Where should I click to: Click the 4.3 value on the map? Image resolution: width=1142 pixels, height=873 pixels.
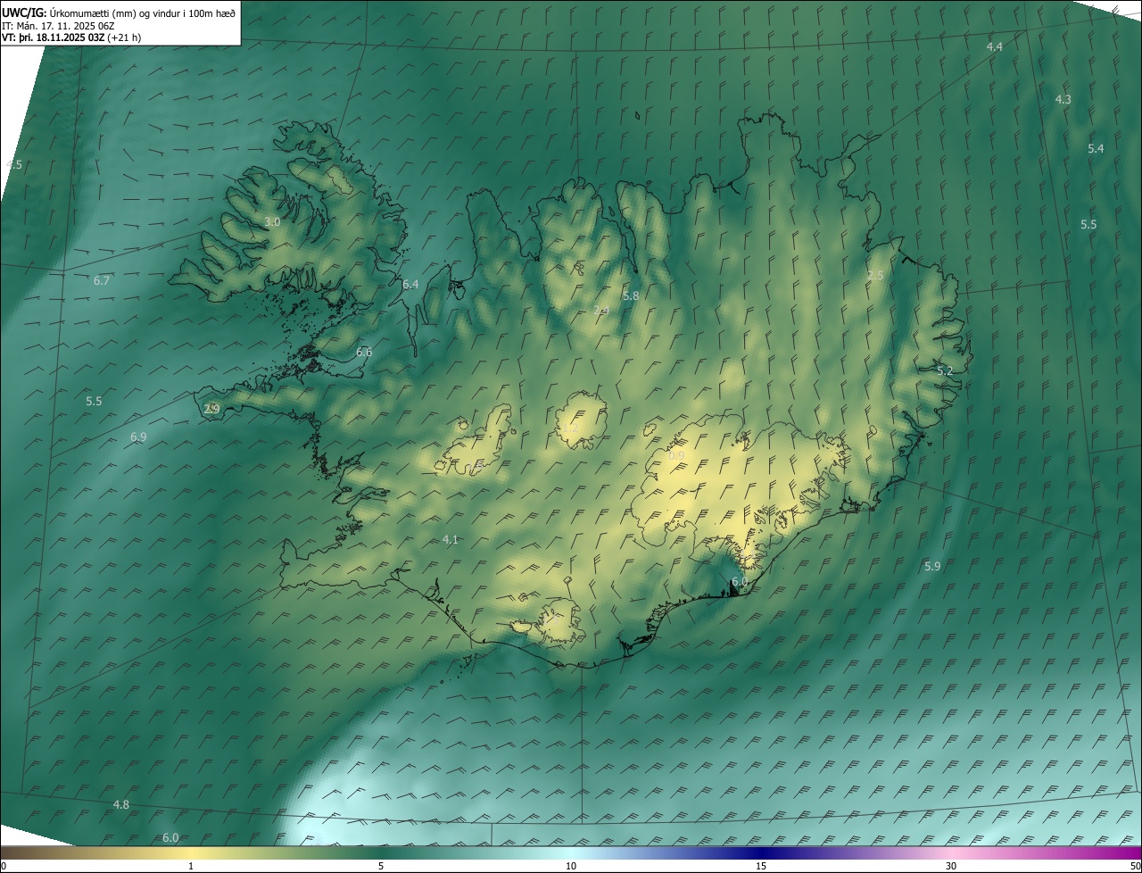(x=1063, y=99)
